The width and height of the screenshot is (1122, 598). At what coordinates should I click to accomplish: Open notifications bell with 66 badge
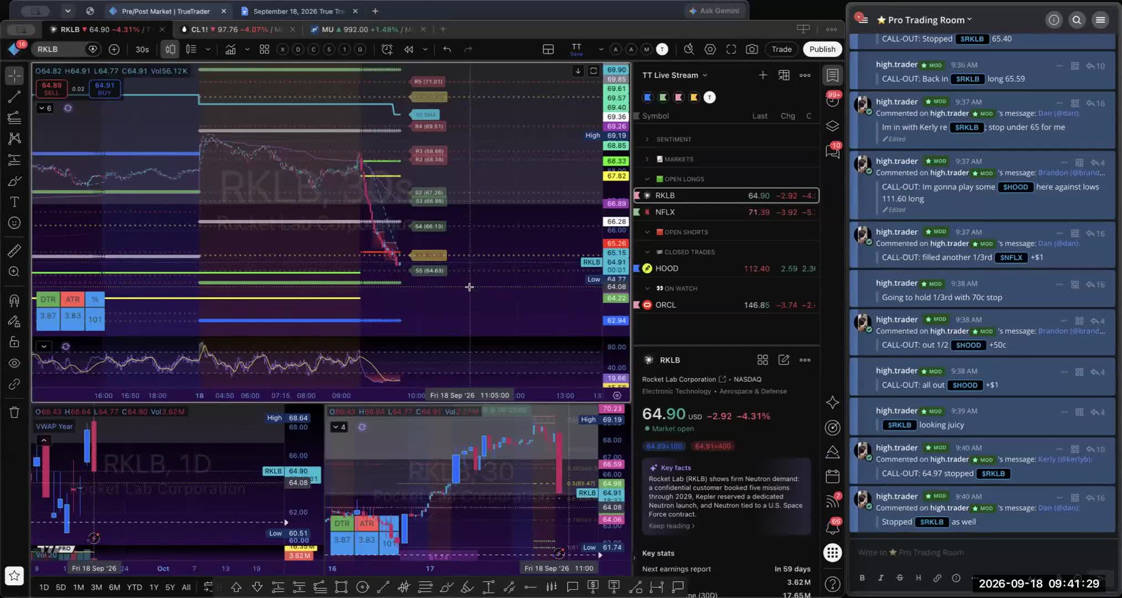(x=832, y=526)
